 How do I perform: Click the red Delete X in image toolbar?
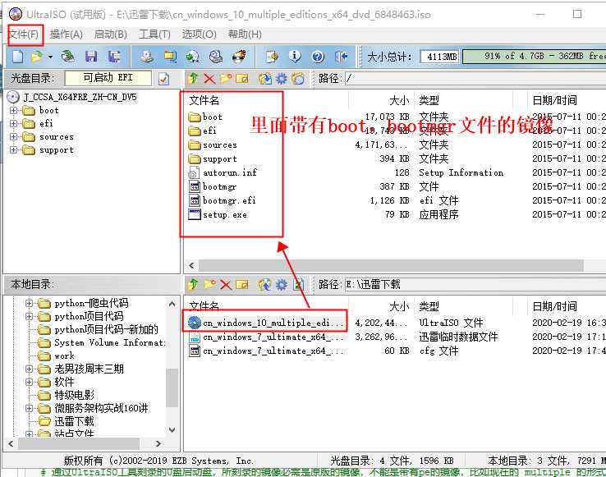click(209, 79)
